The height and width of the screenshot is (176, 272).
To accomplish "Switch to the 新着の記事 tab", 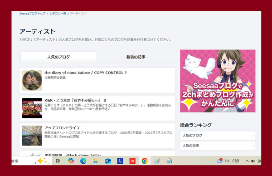I will (x=136, y=57).
